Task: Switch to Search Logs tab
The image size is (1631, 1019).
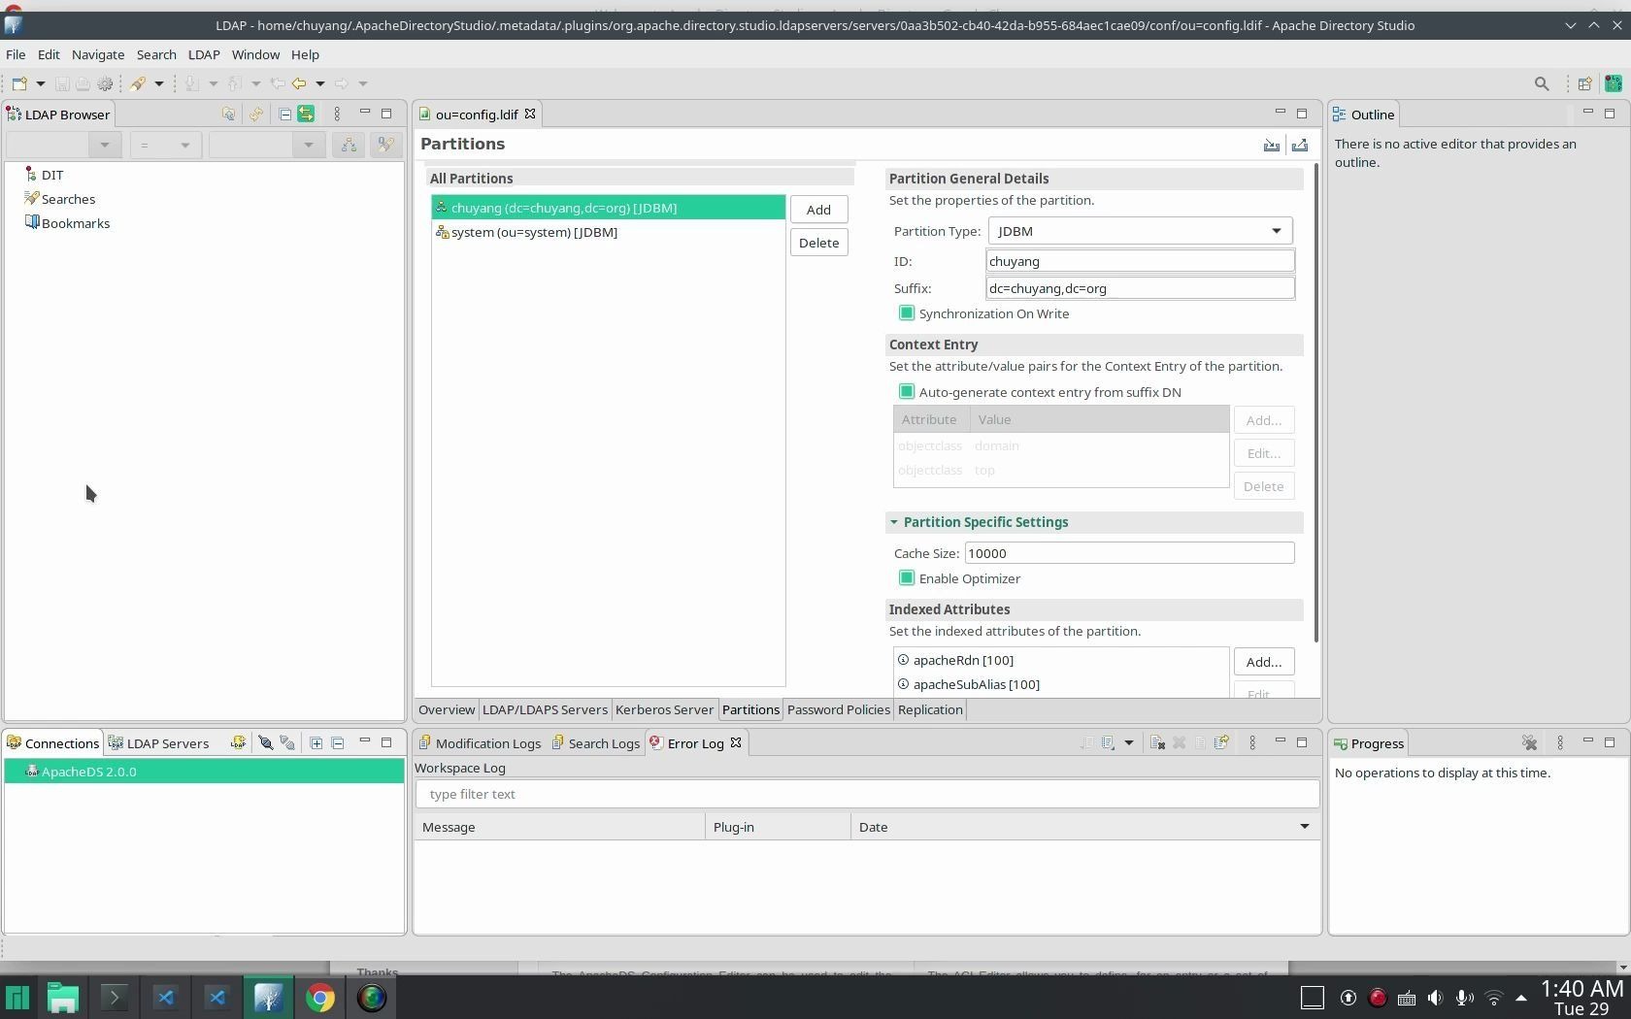Action: coord(595,743)
